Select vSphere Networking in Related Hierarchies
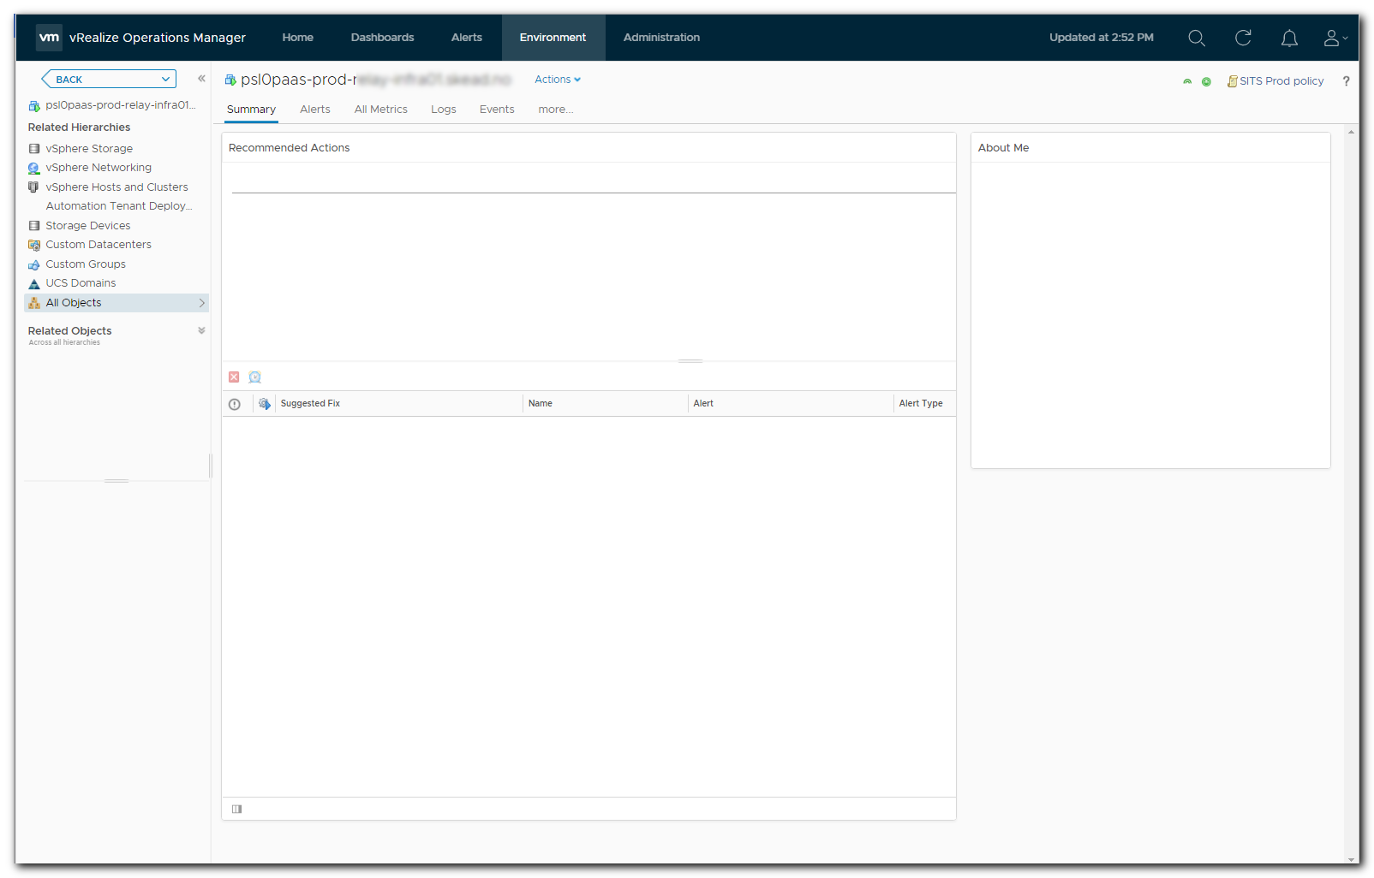Viewport: 1374px width, 878px height. click(99, 167)
